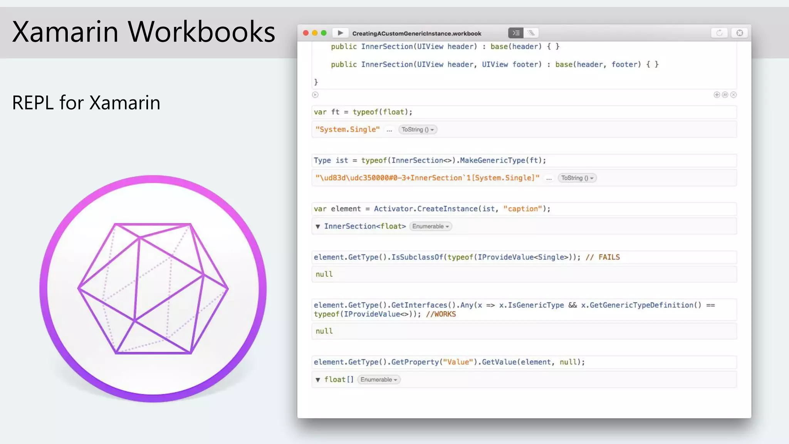
Task: Click the float[] result label
Action: pos(339,380)
